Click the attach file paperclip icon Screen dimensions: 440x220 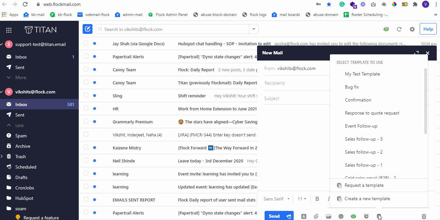click(316, 216)
